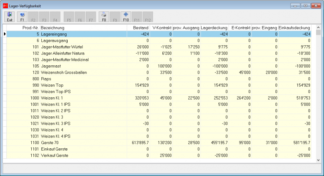Click the Exit toolbar icon
The image size is (324, 176).
[x=9, y=17]
